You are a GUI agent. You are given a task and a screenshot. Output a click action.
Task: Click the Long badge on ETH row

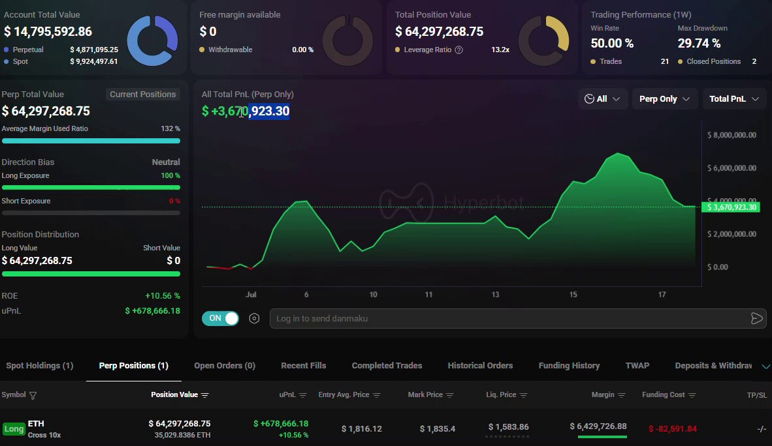click(14, 429)
